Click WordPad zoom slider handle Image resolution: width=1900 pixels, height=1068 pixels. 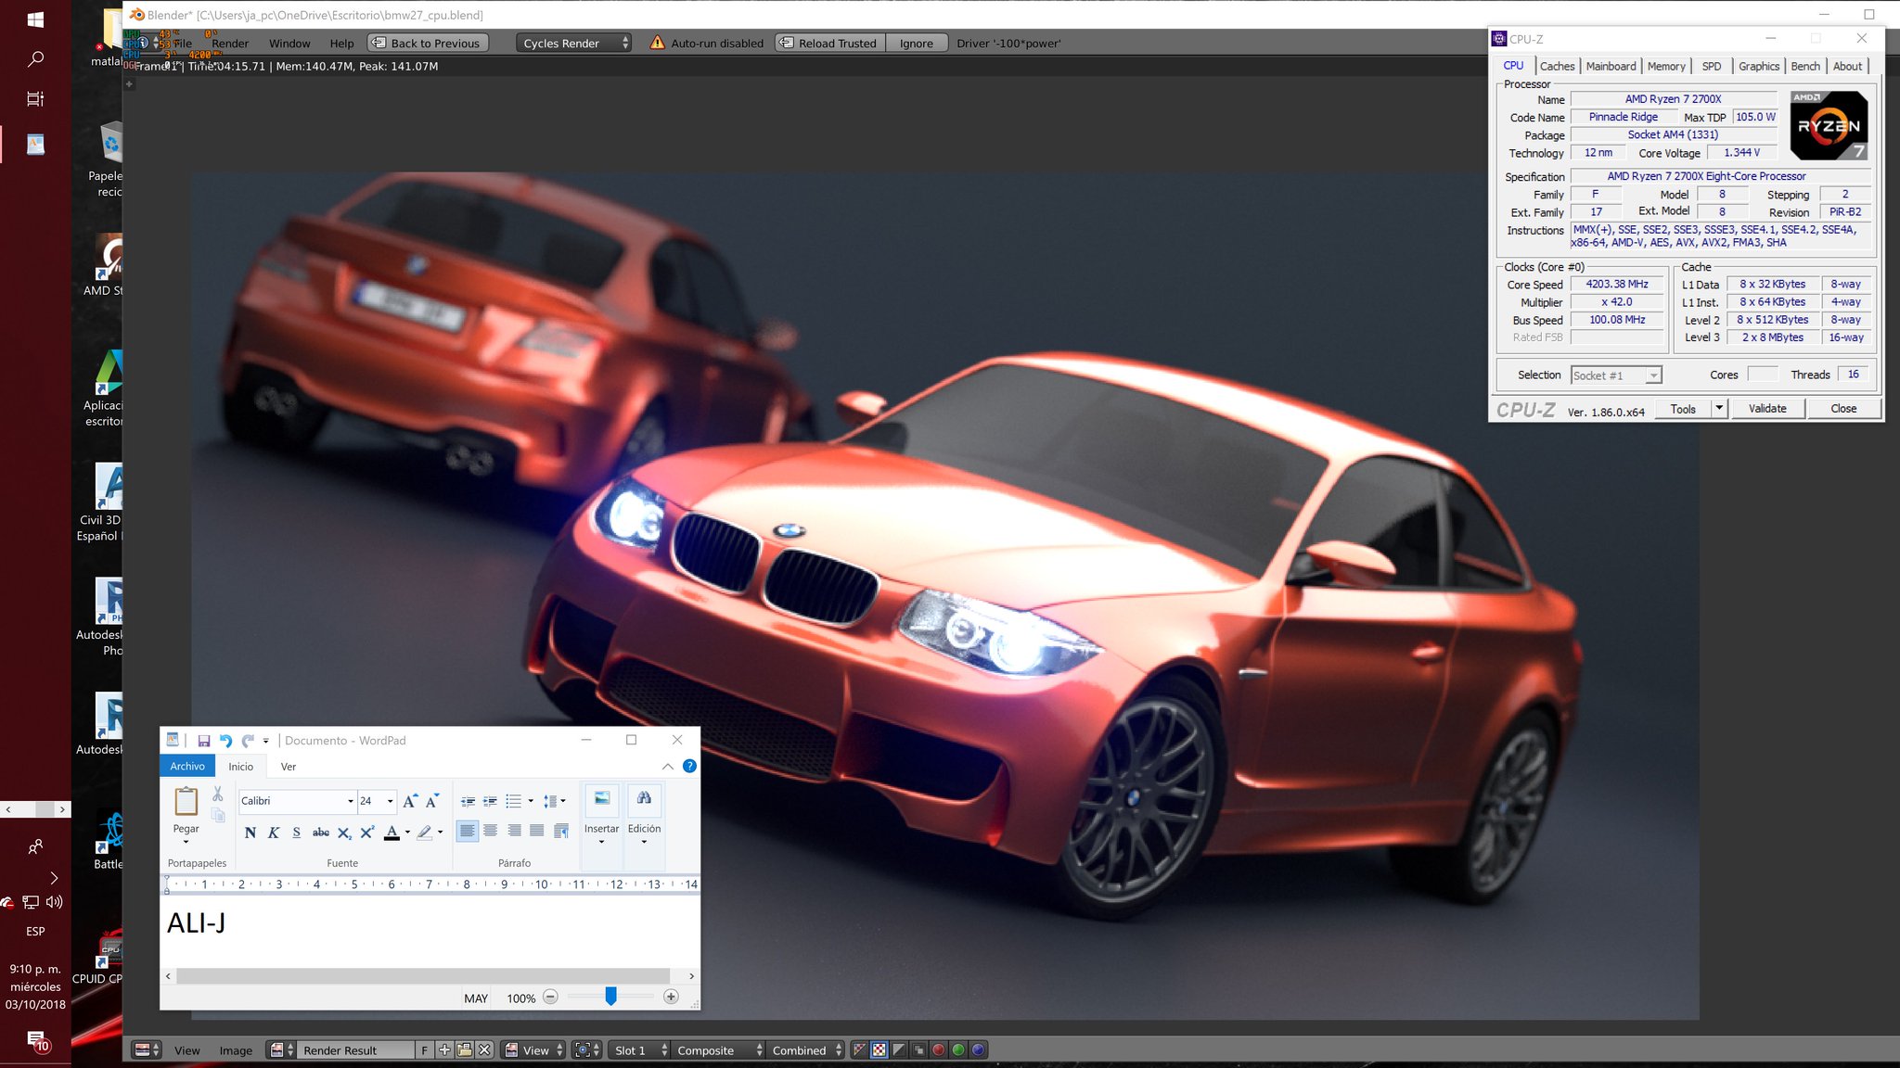(610, 996)
